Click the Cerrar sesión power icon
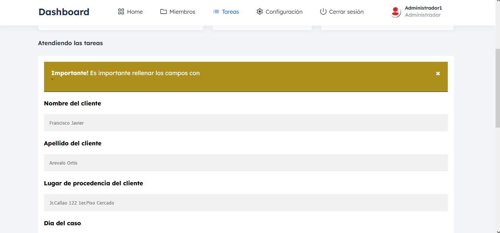Screen dimensions: 500x233 (323, 11)
